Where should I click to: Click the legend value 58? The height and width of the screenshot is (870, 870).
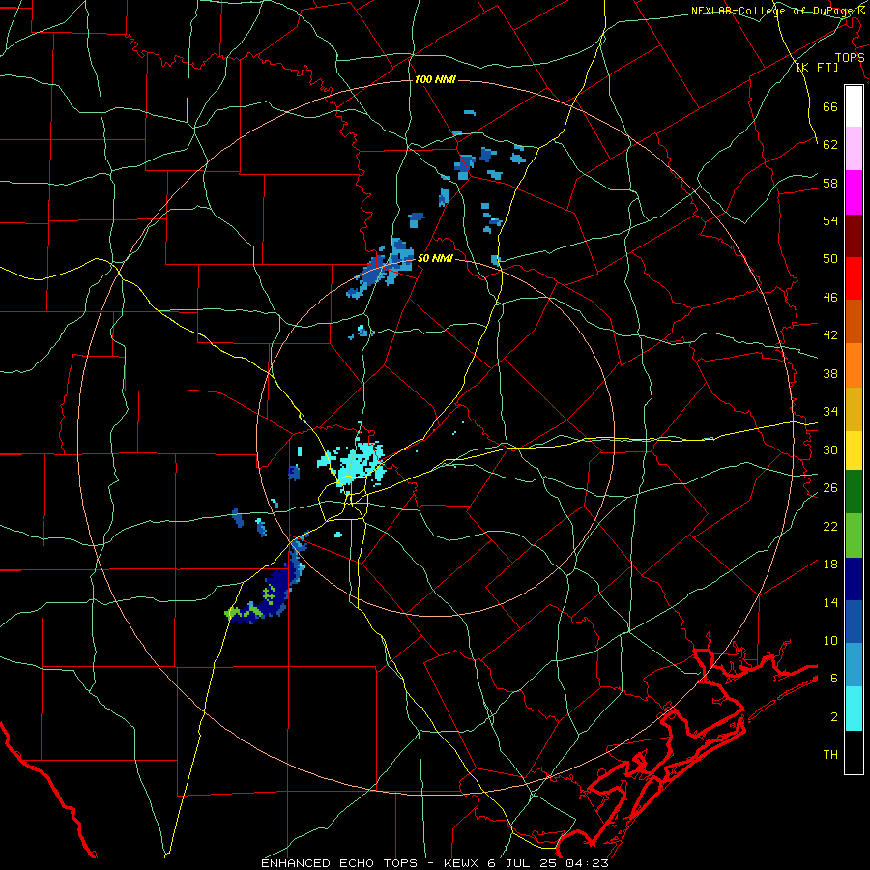click(x=830, y=183)
